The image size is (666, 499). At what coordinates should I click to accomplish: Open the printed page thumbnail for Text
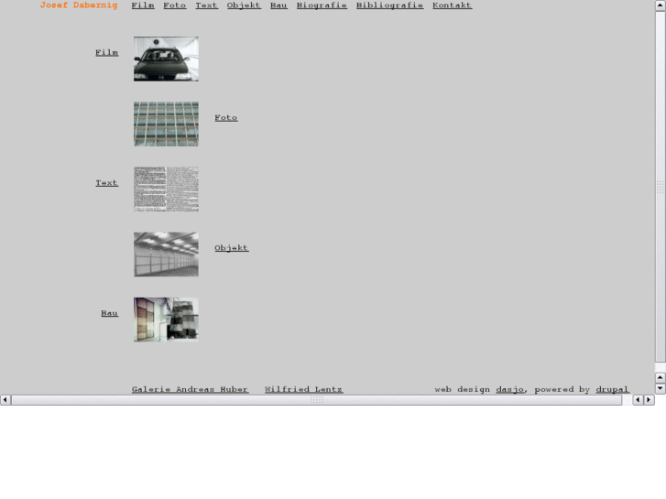click(166, 189)
